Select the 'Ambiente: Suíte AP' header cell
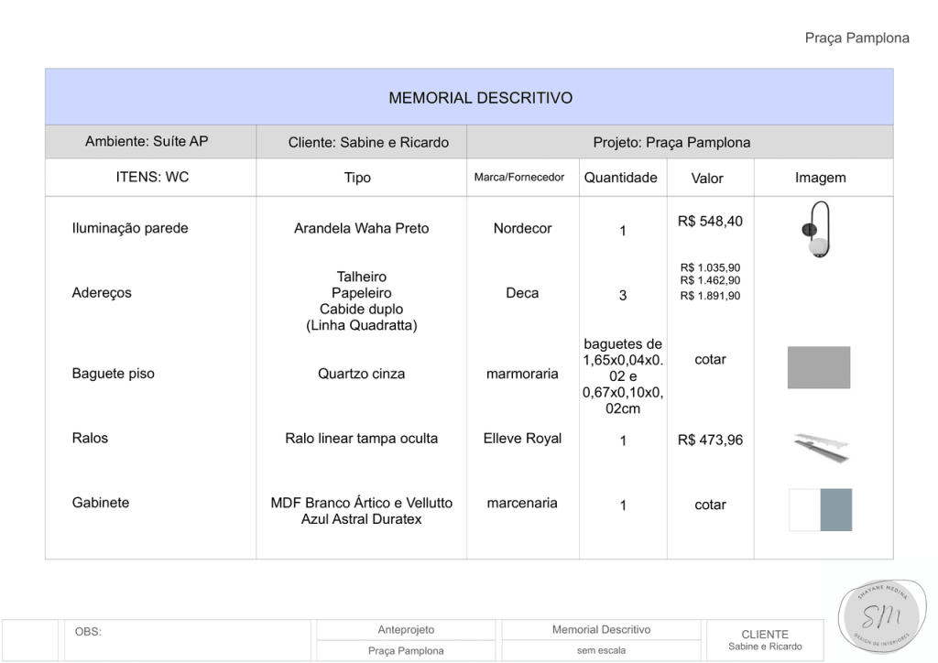The height and width of the screenshot is (663, 938). (x=147, y=142)
